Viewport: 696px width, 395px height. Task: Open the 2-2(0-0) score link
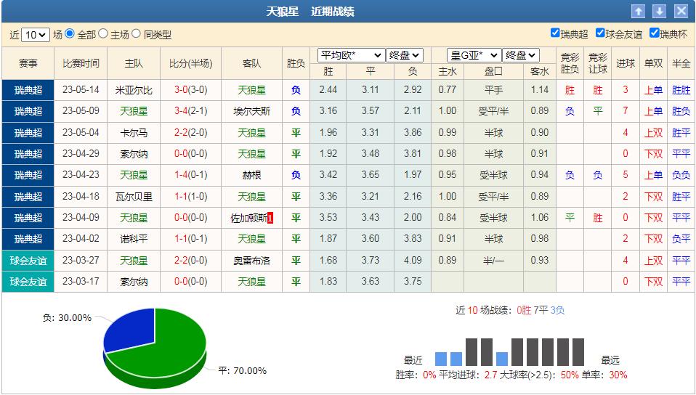[x=191, y=260]
